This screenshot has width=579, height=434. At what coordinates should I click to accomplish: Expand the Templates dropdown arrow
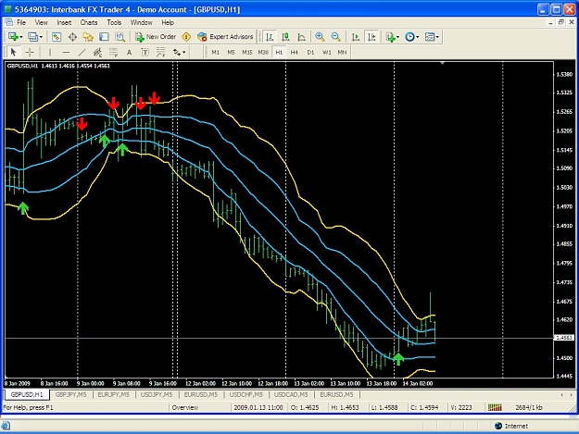click(x=437, y=37)
